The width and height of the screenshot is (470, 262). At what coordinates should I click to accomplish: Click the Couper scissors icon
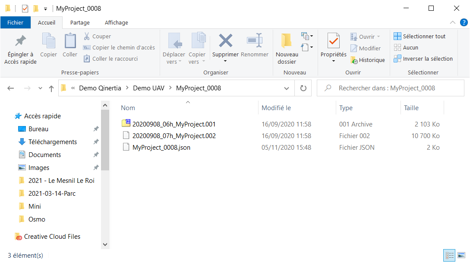tap(87, 37)
